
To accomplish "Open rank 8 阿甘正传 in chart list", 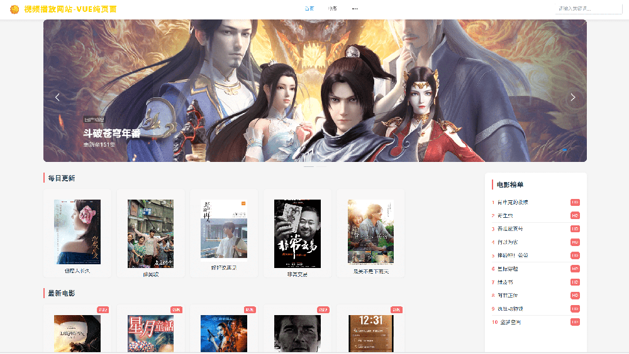I will tap(508, 295).
